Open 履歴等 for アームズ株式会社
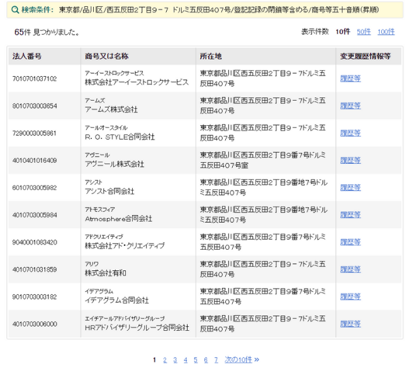The height and width of the screenshot is (371, 409). tap(350, 106)
